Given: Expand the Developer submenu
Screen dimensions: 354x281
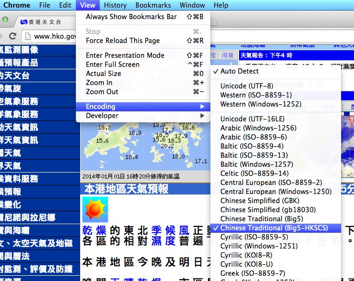Looking at the screenshot, I should (143, 116).
